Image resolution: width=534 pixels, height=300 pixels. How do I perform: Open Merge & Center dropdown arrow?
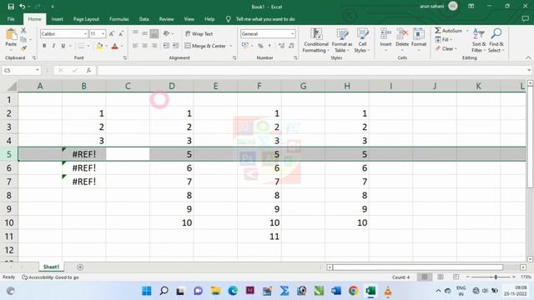(231, 46)
